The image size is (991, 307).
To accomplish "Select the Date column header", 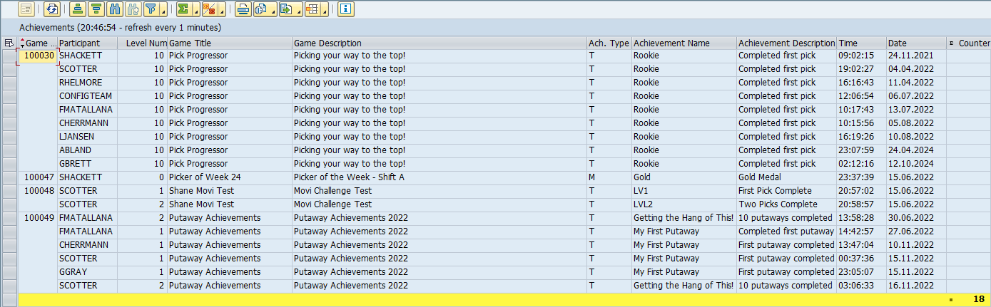I will [915, 43].
